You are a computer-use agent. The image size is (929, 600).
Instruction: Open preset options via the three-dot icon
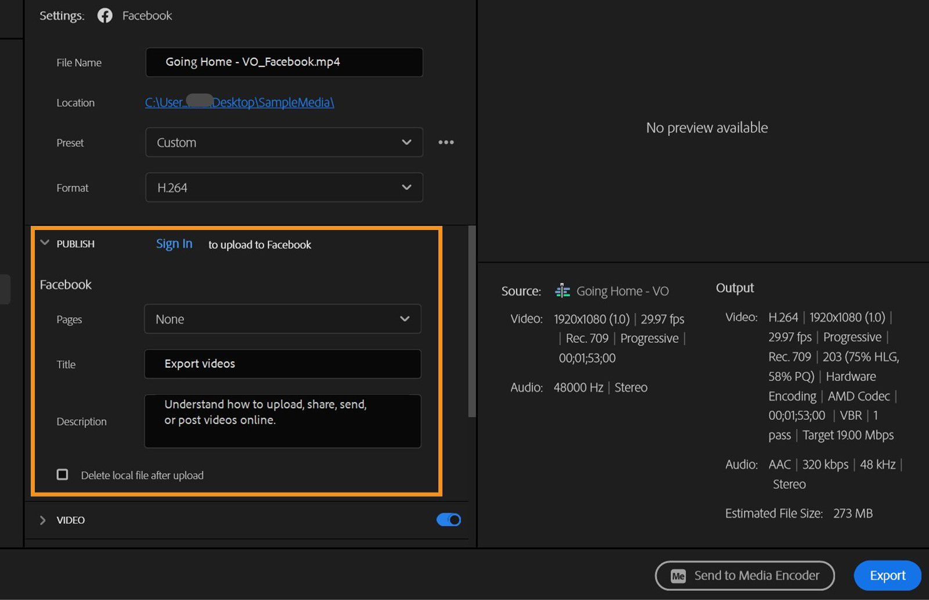tap(446, 142)
